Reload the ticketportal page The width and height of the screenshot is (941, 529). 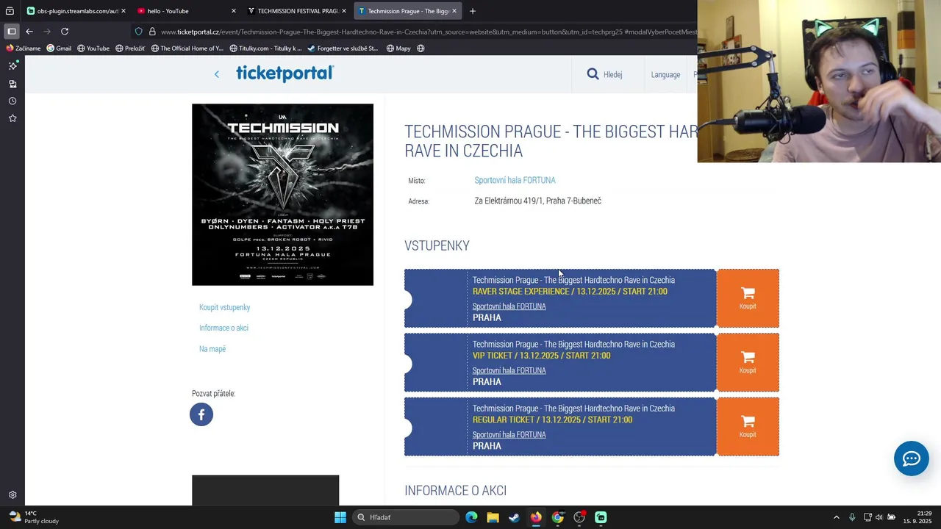(x=65, y=32)
